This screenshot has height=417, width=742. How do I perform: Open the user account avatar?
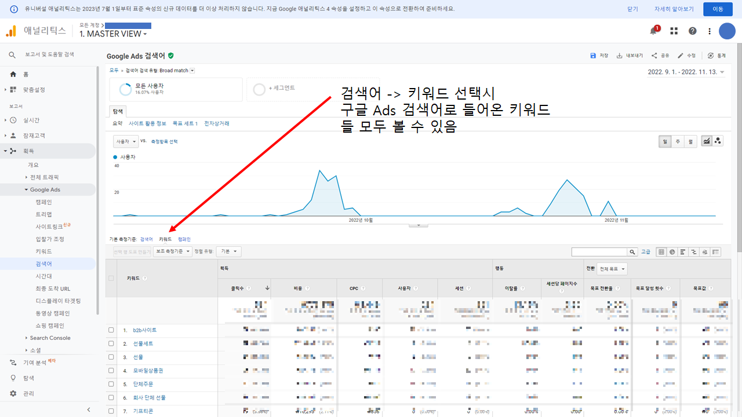pos(727,31)
